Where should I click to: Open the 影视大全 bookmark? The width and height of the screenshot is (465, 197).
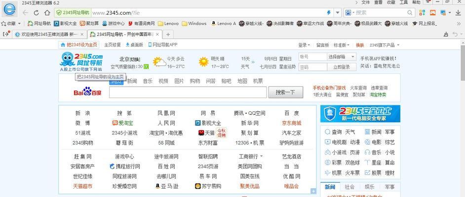(x=65, y=23)
